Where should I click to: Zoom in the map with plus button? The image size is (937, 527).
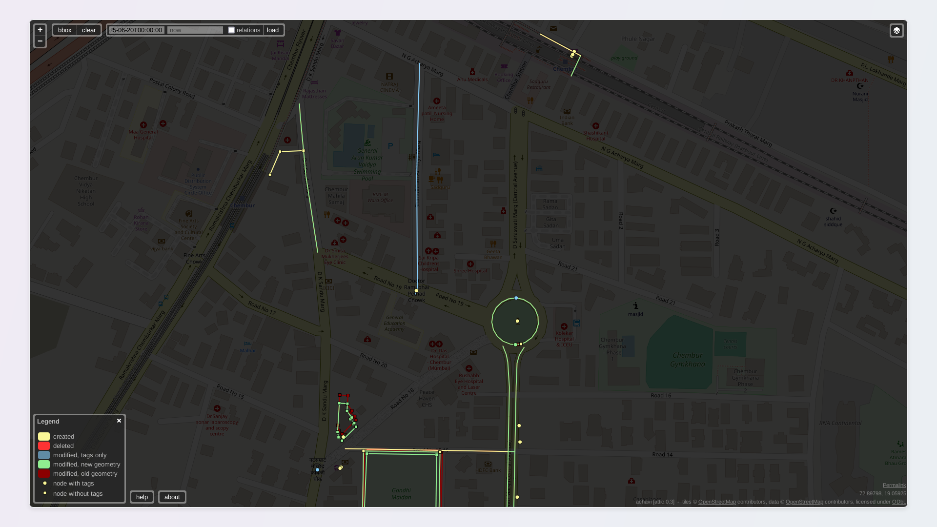coord(40,30)
